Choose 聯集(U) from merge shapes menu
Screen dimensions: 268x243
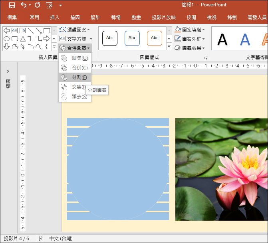(75, 58)
